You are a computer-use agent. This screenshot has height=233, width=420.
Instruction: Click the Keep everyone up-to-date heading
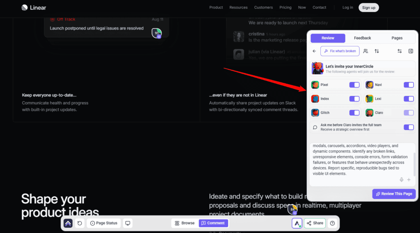coord(49,95)
